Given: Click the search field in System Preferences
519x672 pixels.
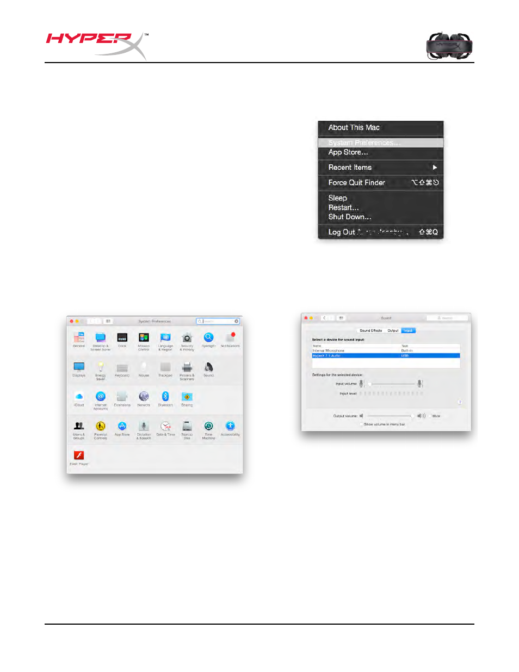Looking at the screenshot, I should click(218, 321).
